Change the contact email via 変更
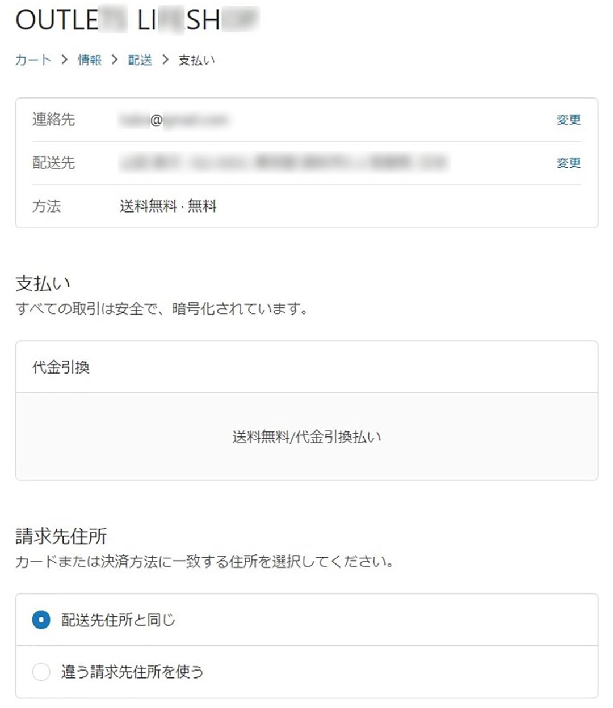Image resolution: width=613 pixels, height=708 pixels. tap(568, 120)
